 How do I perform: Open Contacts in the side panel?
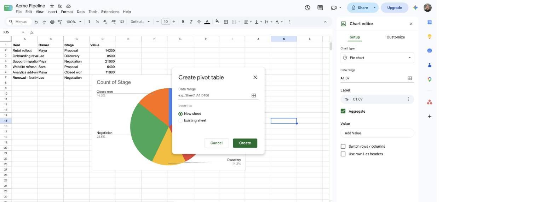point(429,65)
